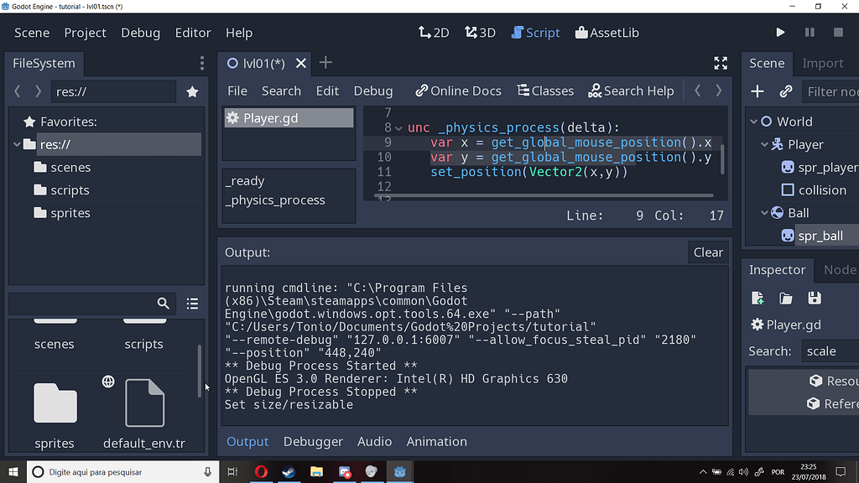
Task: Switch to the 2D workspace
Action: coord(434,33)
